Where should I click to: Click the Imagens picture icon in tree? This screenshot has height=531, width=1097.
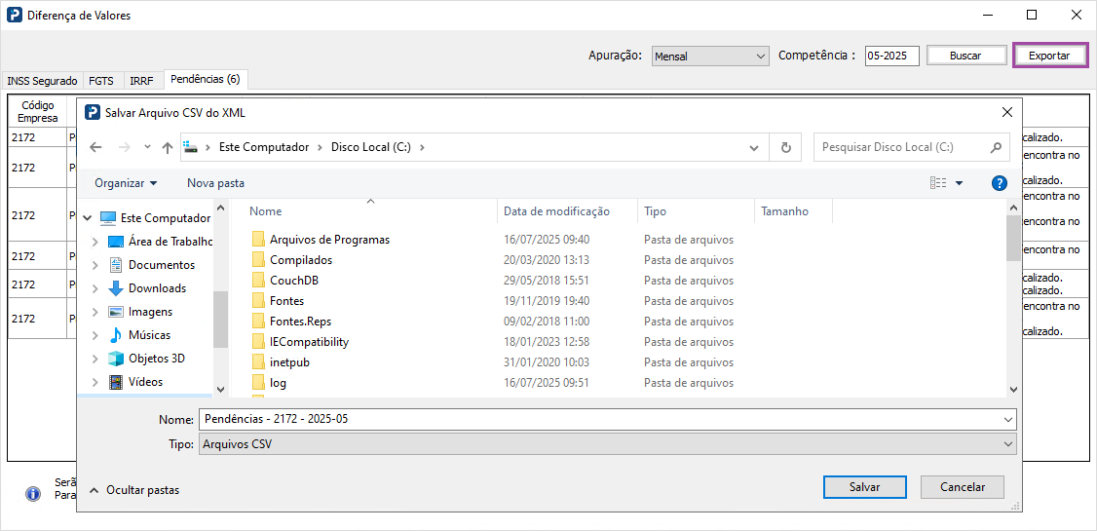tap(115, 312)
